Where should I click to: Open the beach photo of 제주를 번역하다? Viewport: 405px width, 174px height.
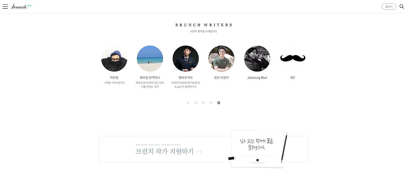pos(150,59)
